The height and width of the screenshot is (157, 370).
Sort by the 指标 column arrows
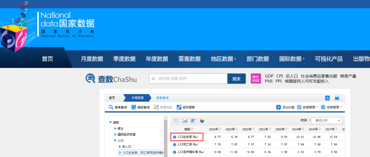click(192, 129)
